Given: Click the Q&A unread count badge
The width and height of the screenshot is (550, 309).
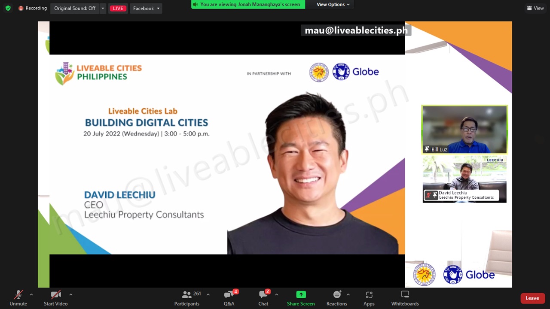Looking at the screenshot, I should 235,292.
